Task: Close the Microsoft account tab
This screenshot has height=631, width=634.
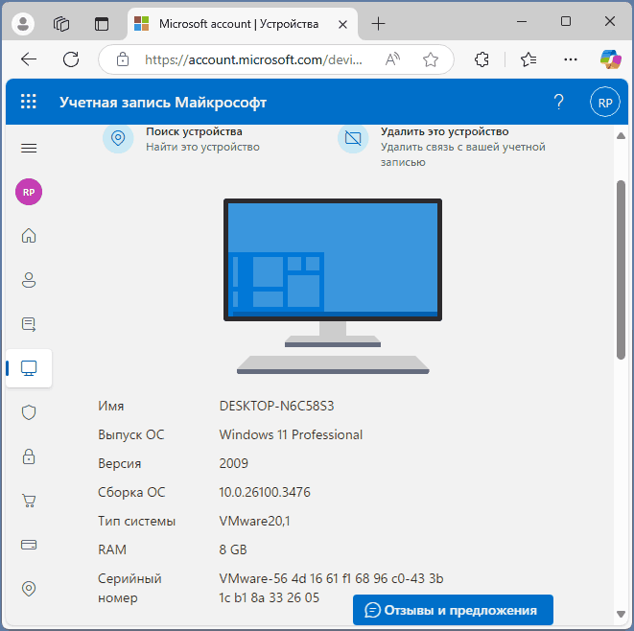Action: click(342, 25)
